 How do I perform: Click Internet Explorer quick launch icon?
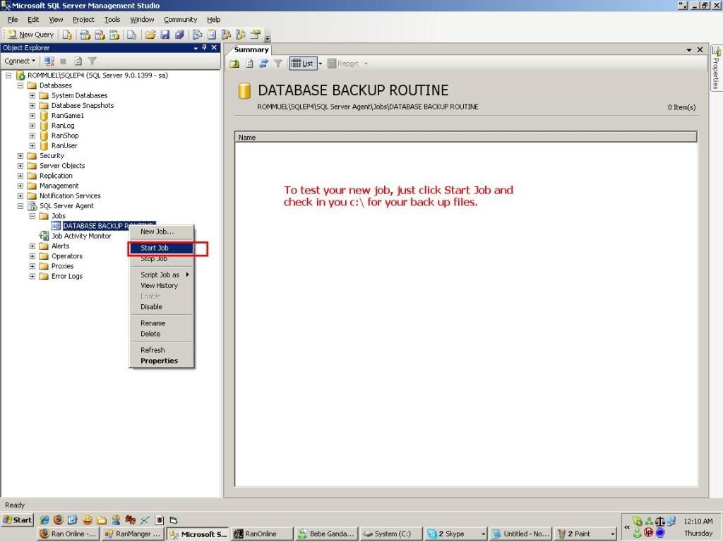[44, 520]
